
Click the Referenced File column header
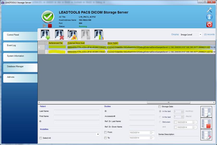click(57, 43)
